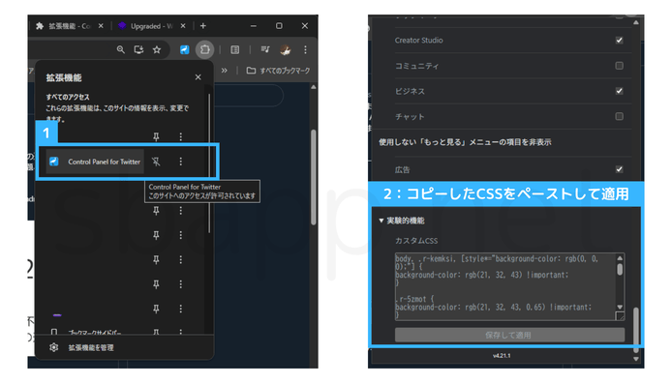Click the カスタムCSS label
This screenshot has width=672, height=384.
[x=416, y=241]
